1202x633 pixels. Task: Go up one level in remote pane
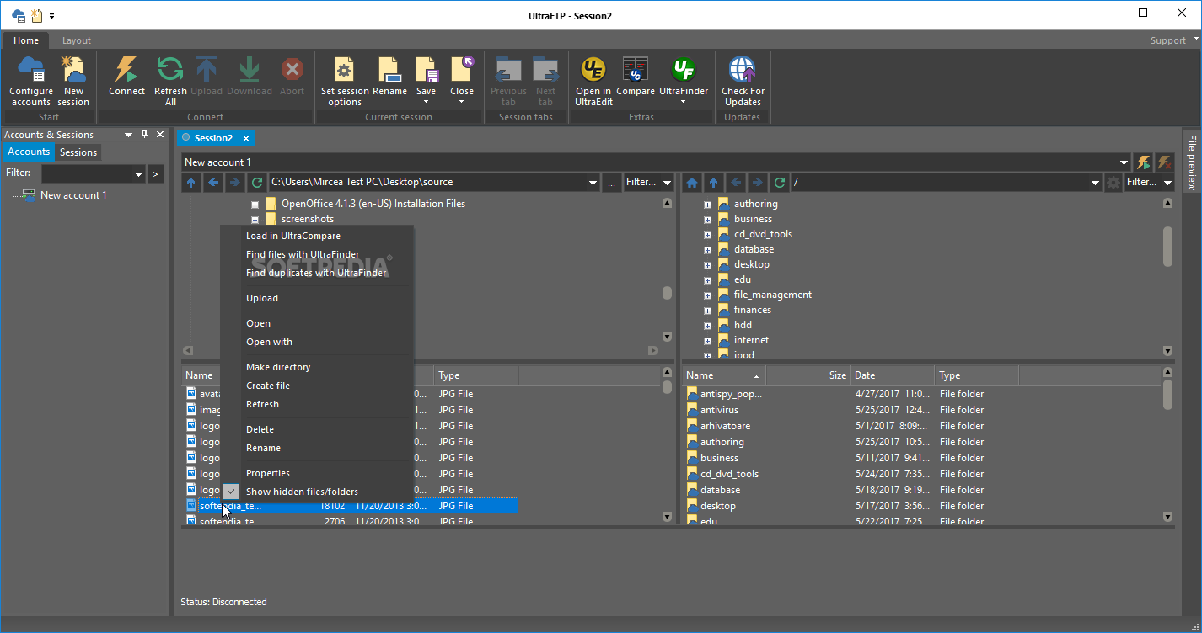714,182
